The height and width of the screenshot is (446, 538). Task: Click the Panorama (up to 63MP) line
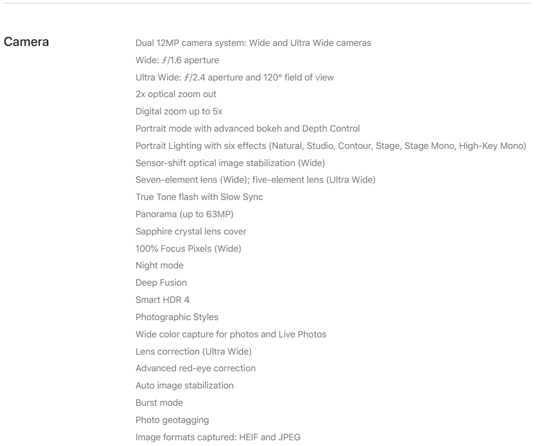click(x=184, y=214)
